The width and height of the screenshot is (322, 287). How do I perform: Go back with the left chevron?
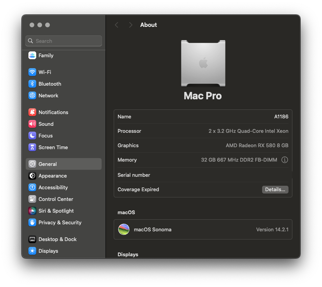[x=117, y=25]
